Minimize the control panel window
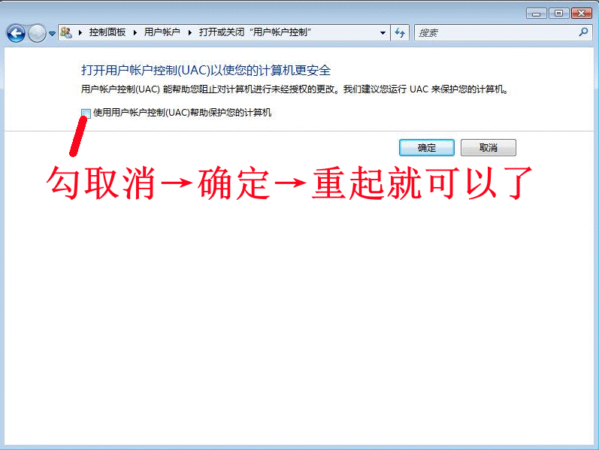Image resolution: width=599 pixels, height=450 pixels. click(x=536, y=13)
